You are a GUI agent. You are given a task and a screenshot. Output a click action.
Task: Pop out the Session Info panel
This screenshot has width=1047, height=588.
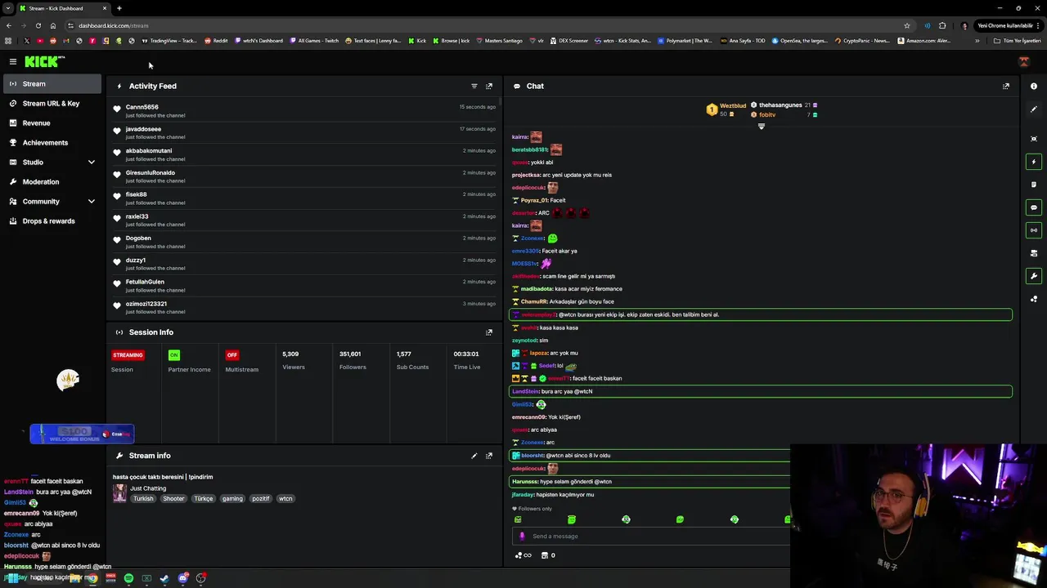coord(489,332)
